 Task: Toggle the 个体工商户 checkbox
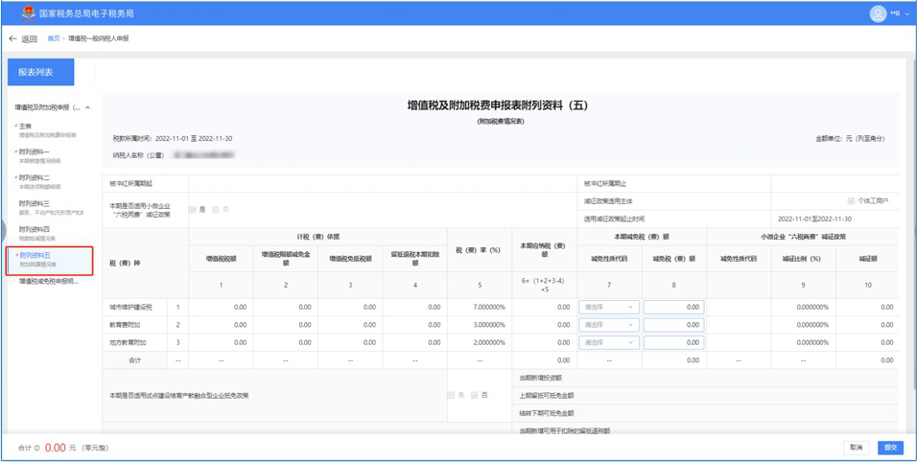tap(851, 201)
